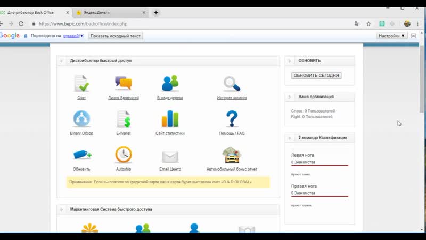
Task: Collapse the Маркетинговая Система panel arrow
Action: (x=62, y=209)
